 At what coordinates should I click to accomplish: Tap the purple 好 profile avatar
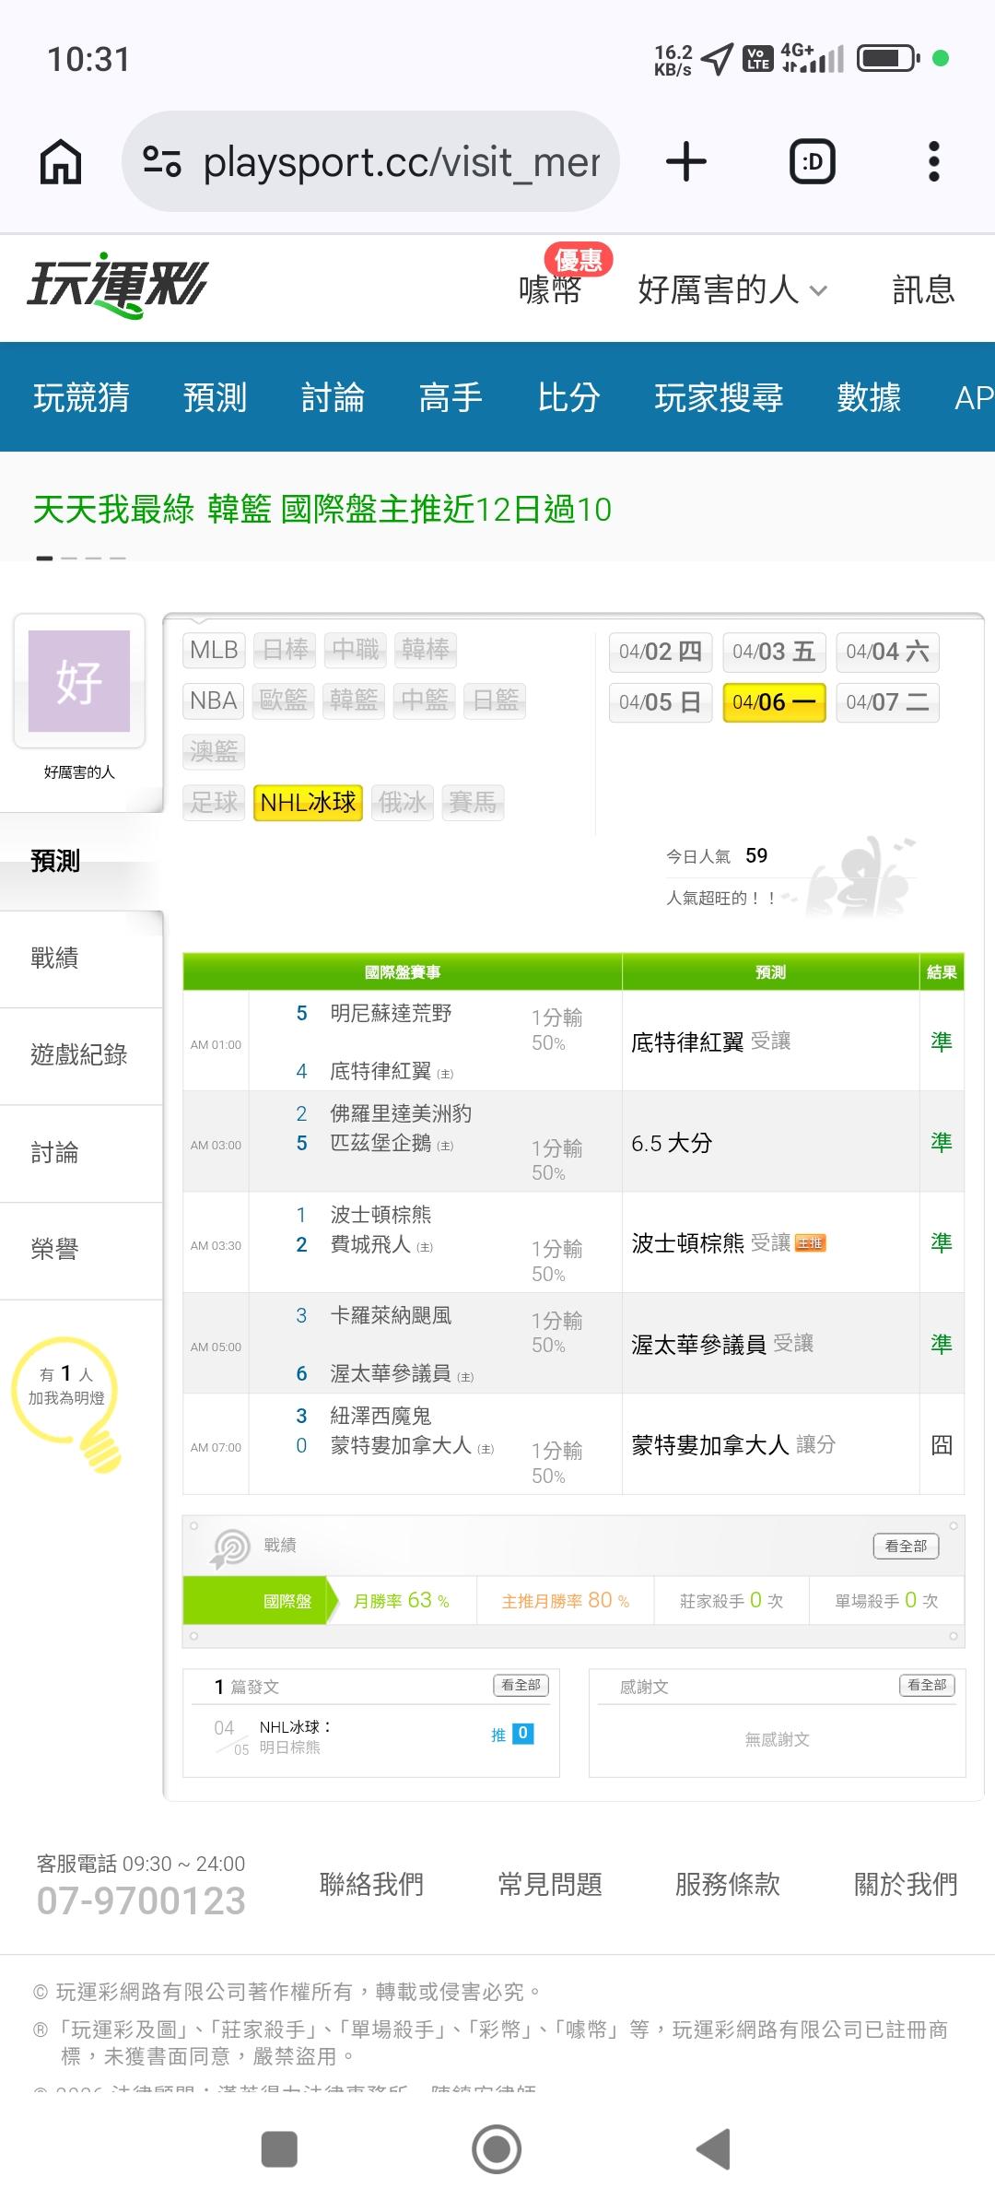[x=79, y=681]
